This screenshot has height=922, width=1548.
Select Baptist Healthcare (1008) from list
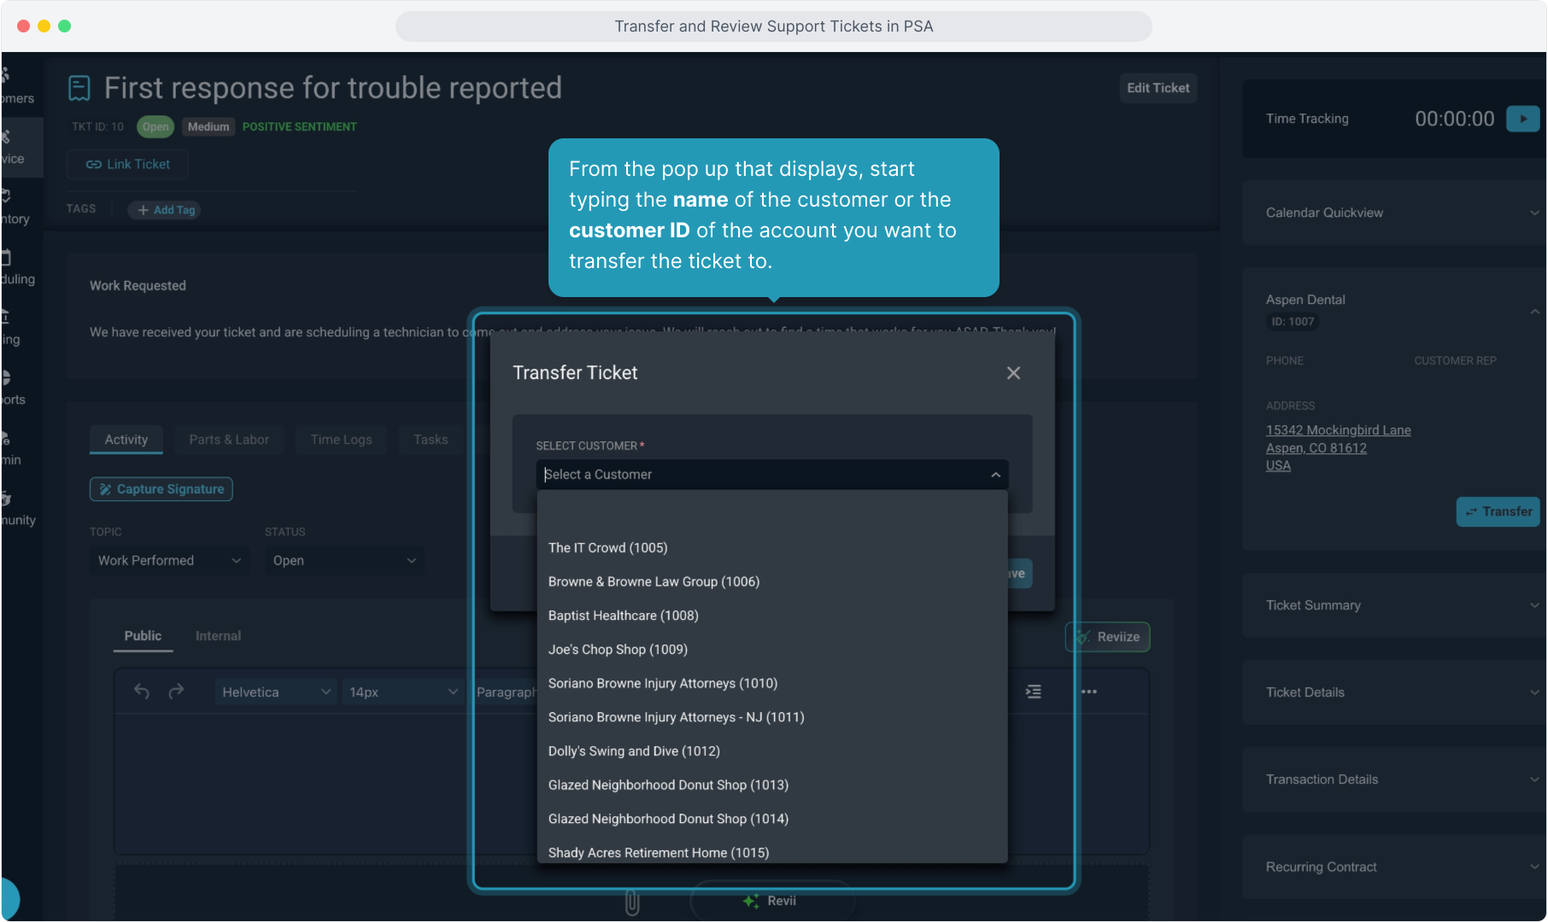click(623, 616)
